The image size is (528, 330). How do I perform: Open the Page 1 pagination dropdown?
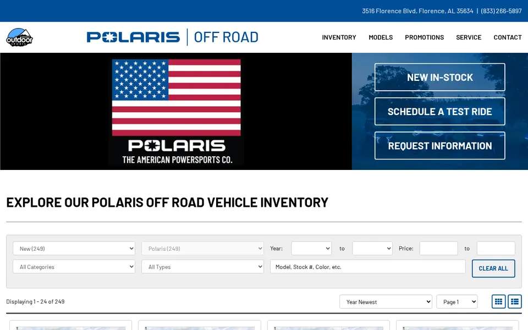457,302
